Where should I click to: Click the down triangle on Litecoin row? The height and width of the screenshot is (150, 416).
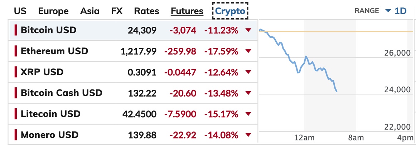click(248, 114)
